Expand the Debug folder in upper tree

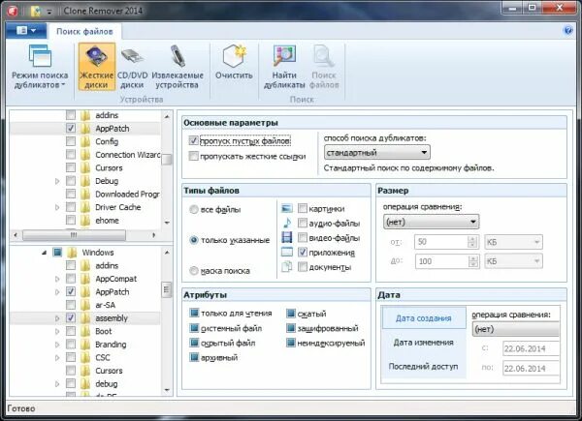57,181
